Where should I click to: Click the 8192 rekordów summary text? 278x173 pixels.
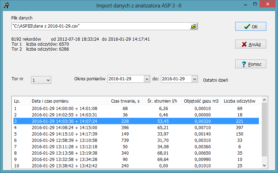point(26,39)
